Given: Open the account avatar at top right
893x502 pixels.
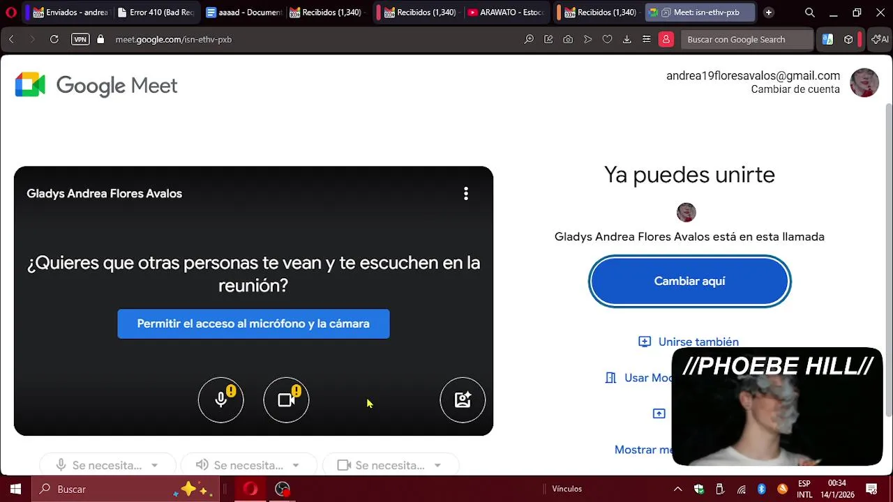Looking at the screenshot, I should pyautogui.click(x=864, y=82).
